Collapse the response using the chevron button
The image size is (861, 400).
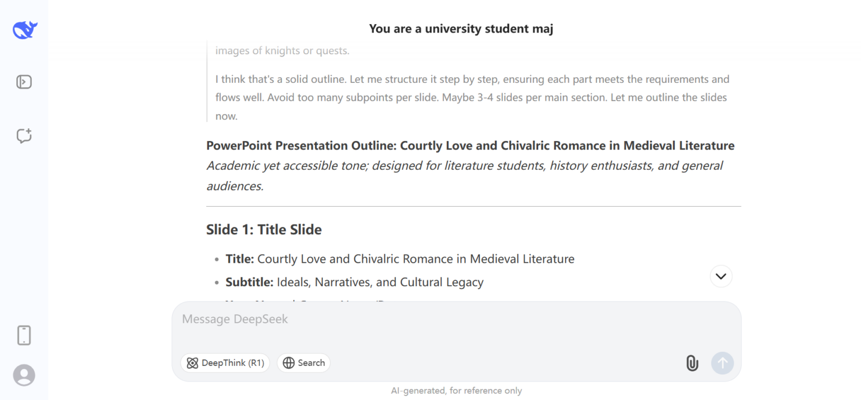pyautogui.click(x=721, y=276)
